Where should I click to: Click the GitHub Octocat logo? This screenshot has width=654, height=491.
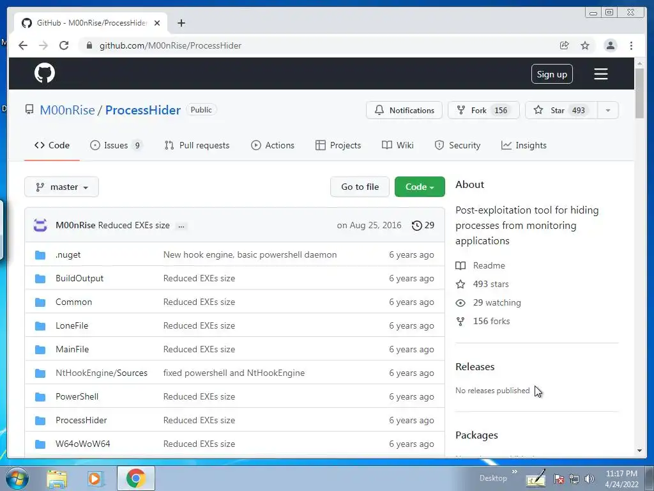45,74
